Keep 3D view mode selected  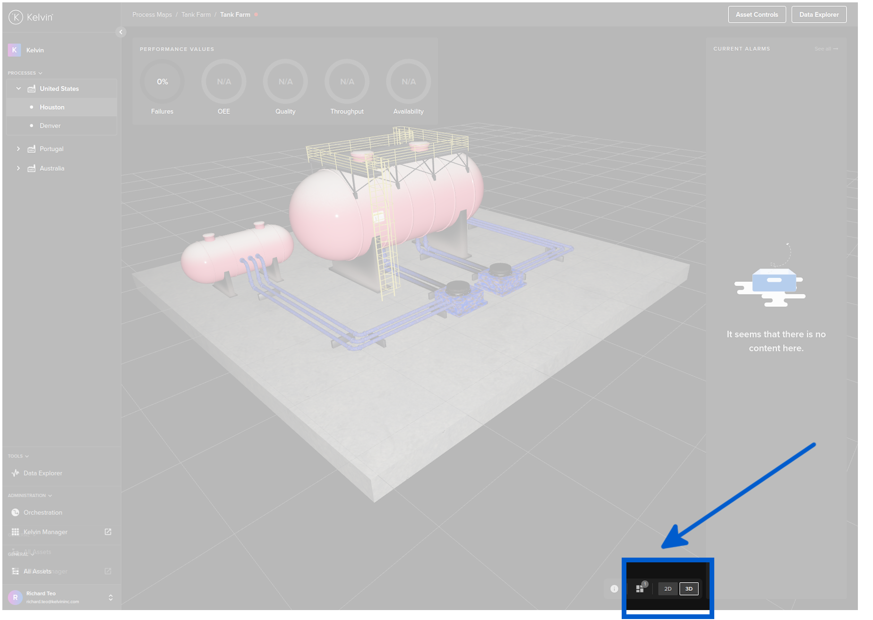tap(689, 589)
